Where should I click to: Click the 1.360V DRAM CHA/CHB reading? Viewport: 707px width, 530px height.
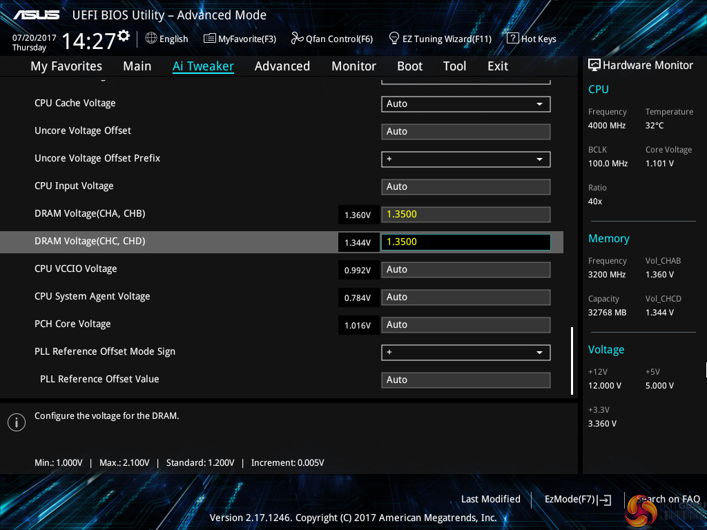358,215
